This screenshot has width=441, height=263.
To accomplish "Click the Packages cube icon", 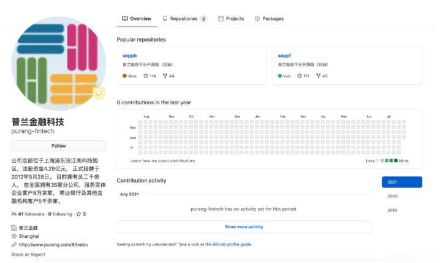I will tap(257, 18).
